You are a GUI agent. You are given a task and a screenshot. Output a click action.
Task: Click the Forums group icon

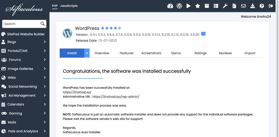pyautogui.click(x=4, y=60)
